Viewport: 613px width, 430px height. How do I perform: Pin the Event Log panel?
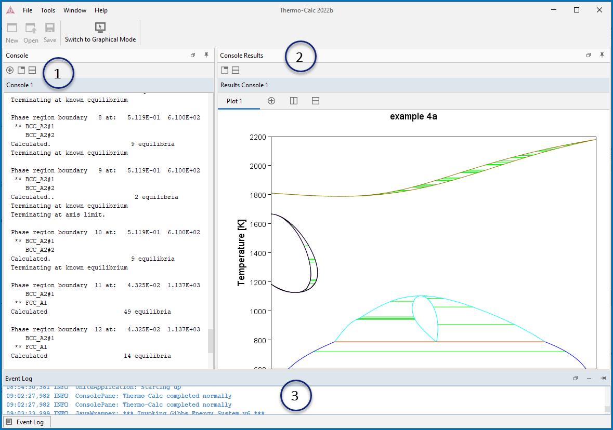pyautogui.click(x=603, y=378)
